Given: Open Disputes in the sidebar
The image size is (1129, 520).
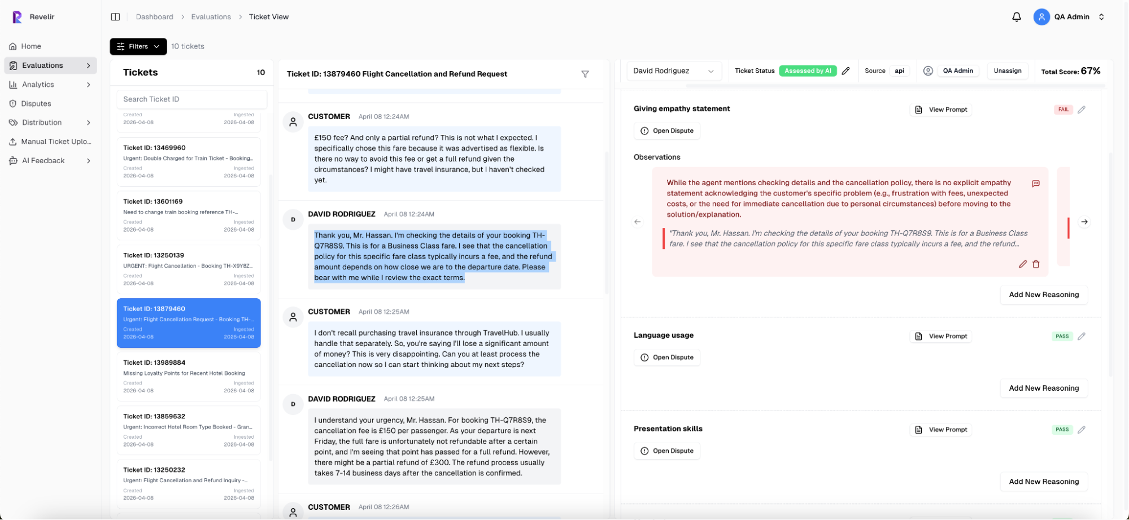Looking at the screenshot, I should tap(36, 104).
